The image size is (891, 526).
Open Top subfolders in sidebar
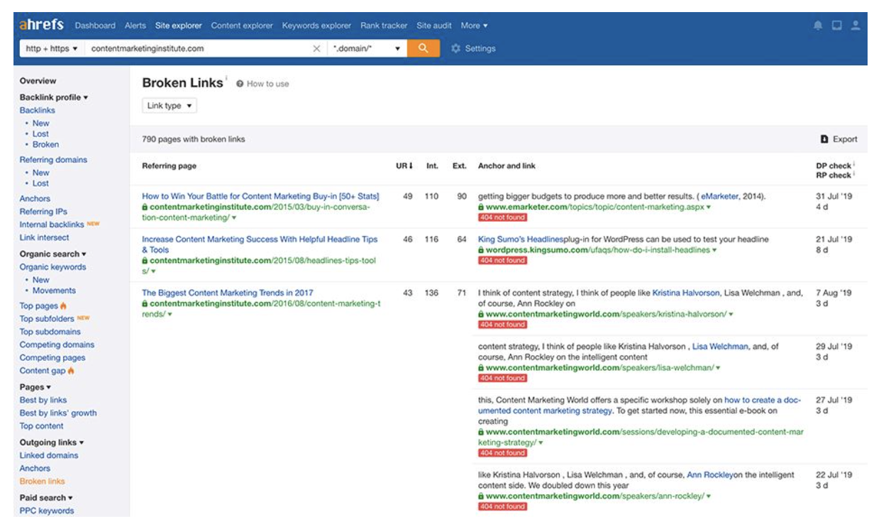tap(47, 319)
